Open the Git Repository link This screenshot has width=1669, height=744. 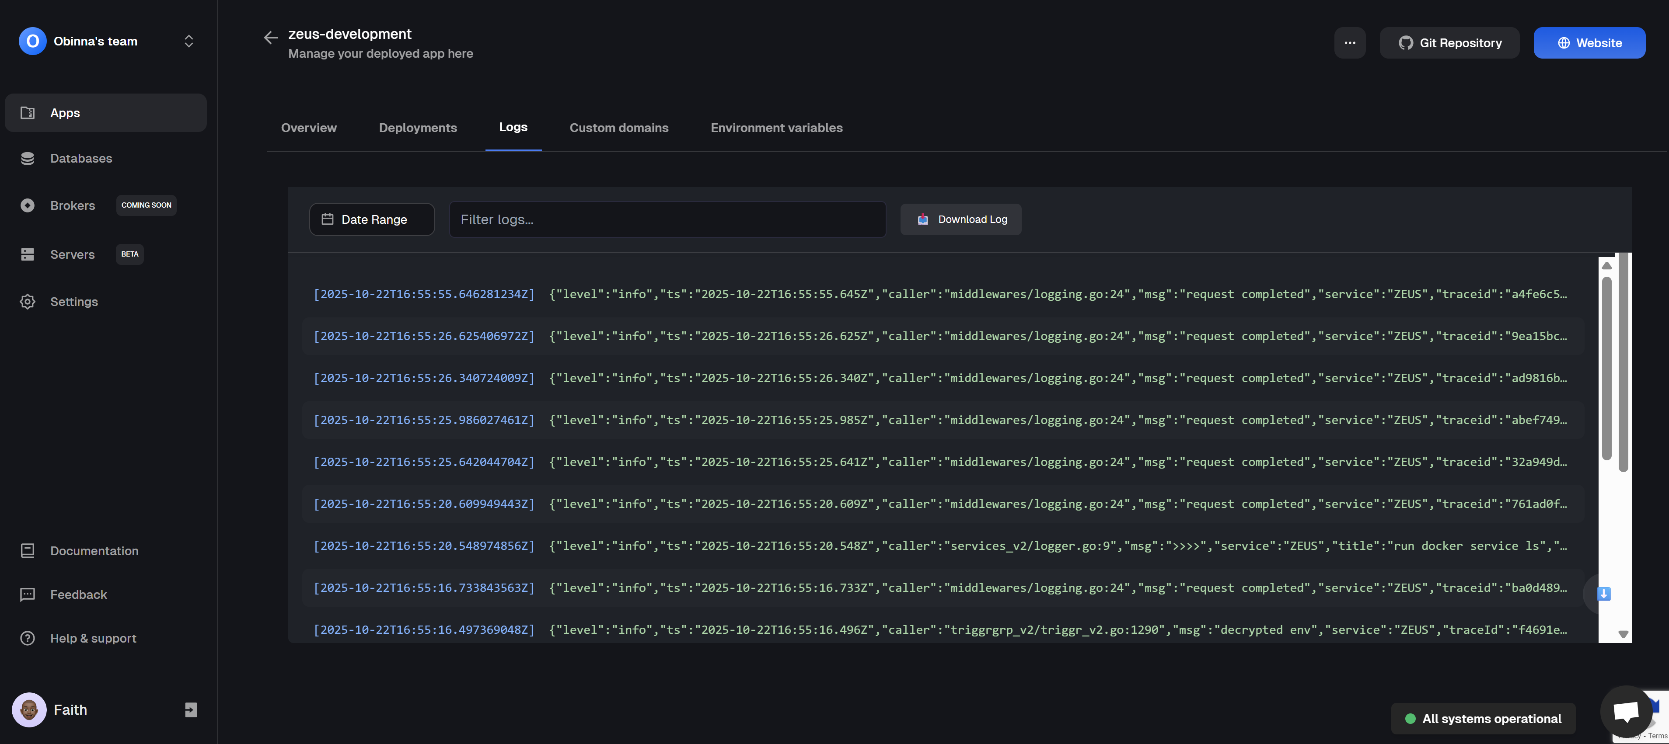[x=1449, y=43]
